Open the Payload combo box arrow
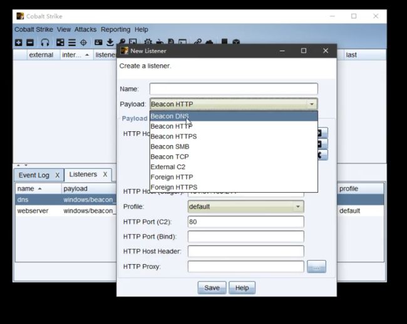This screenshot has height=324, width=407. point(312,104)
